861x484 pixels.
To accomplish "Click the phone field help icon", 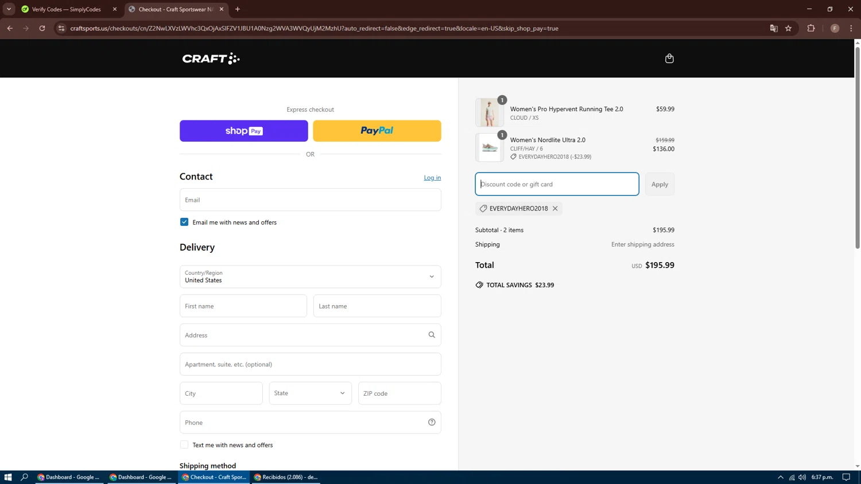I will click(x=432, y=423).
